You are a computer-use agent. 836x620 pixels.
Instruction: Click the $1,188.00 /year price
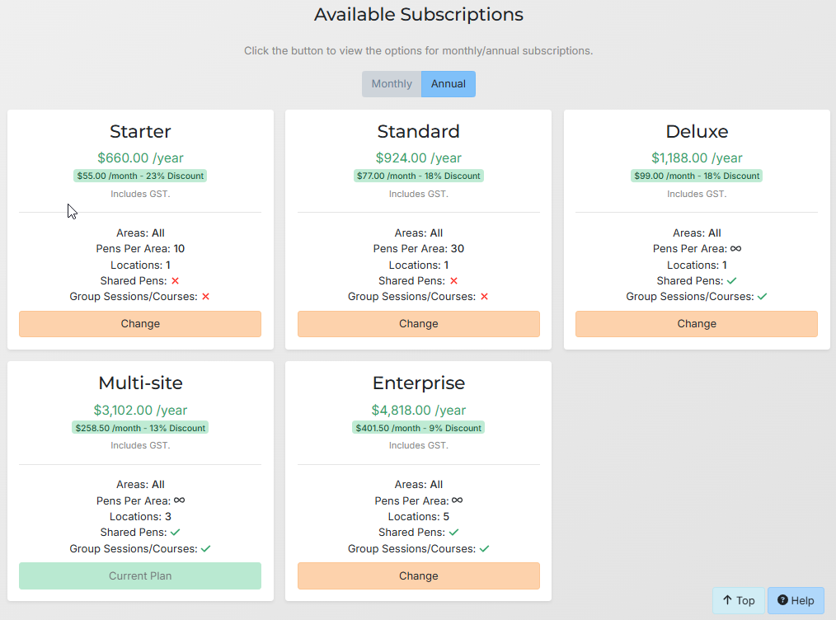pyautogui.click(x=697, y=157)
